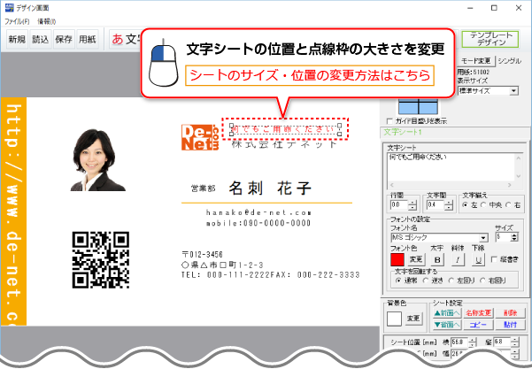The image size is (532, 369).
Task: Toggle underline with the U button
Action: tap(478, 260)
